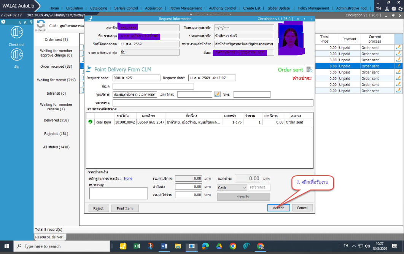This screenshot has width=404, height=254.
Task: Open Excel from the taskbar
Action: click(x=137, y=246)
